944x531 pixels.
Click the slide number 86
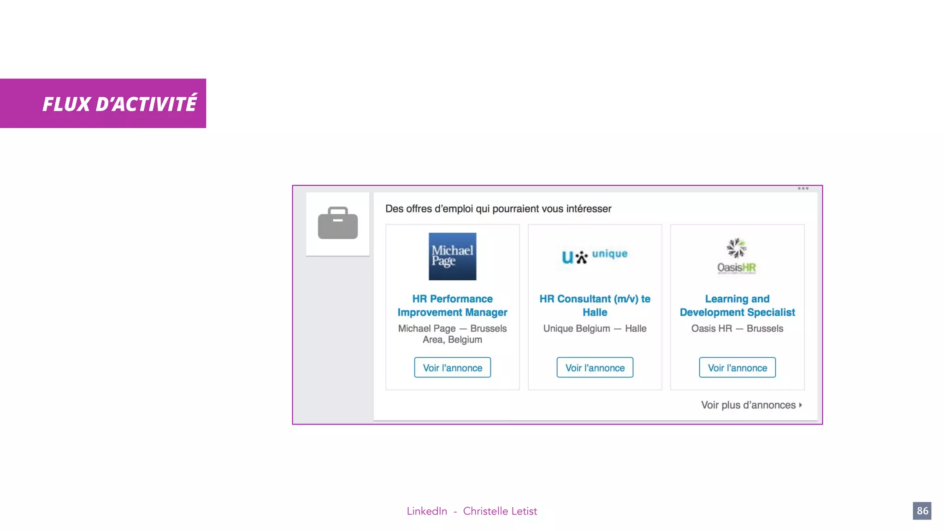pyautogui.click(x=922, y=511)
